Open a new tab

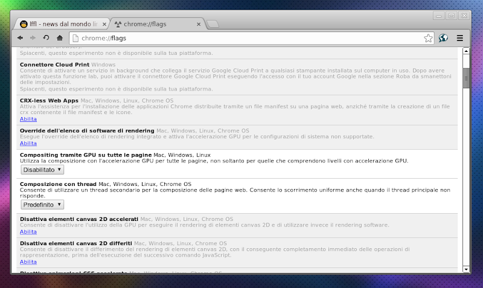(213, 24)
